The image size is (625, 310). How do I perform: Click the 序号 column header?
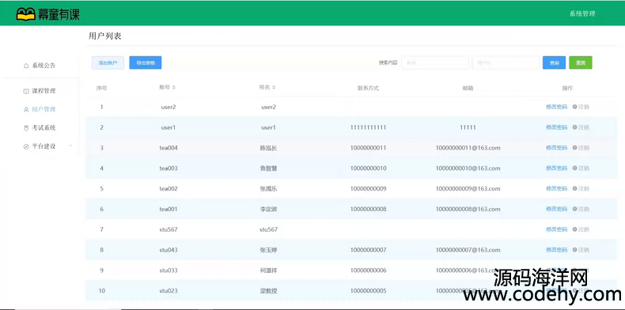tap(101, 88)
